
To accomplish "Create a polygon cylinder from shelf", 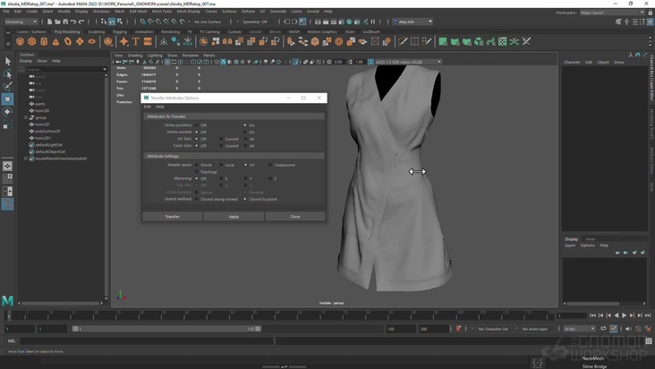I will click(x=44, y=41).
